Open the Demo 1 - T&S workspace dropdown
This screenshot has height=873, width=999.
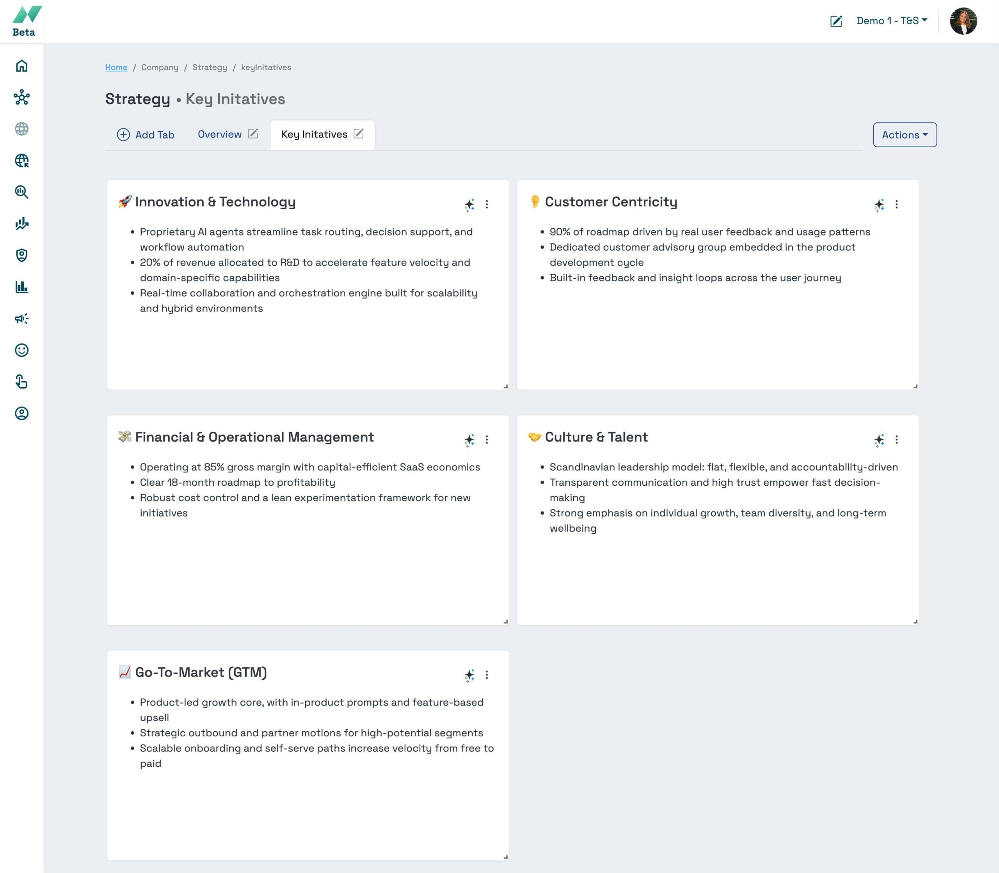point(891,21)
